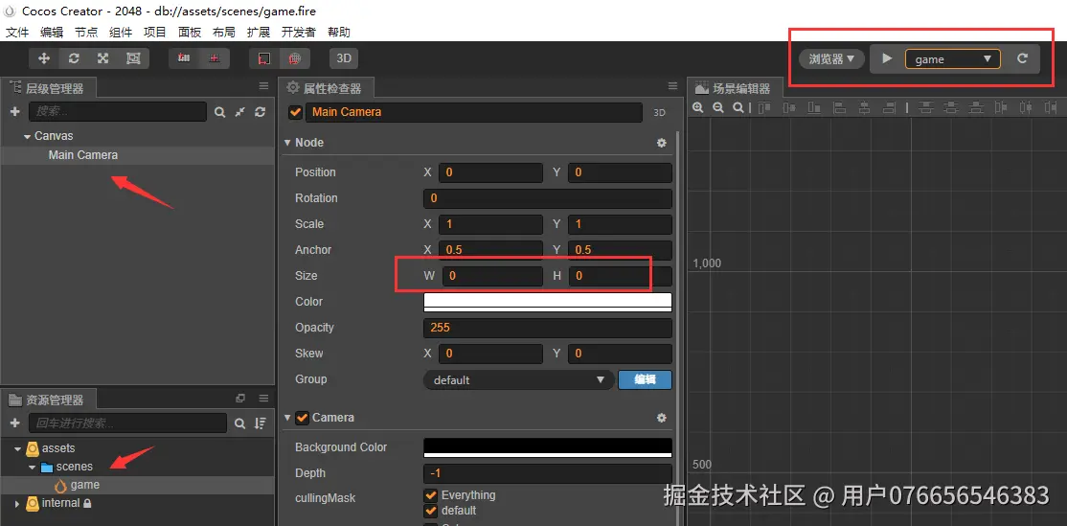
Task: Align selected nodes to bottom edge
Action: (x=814, y=107)
